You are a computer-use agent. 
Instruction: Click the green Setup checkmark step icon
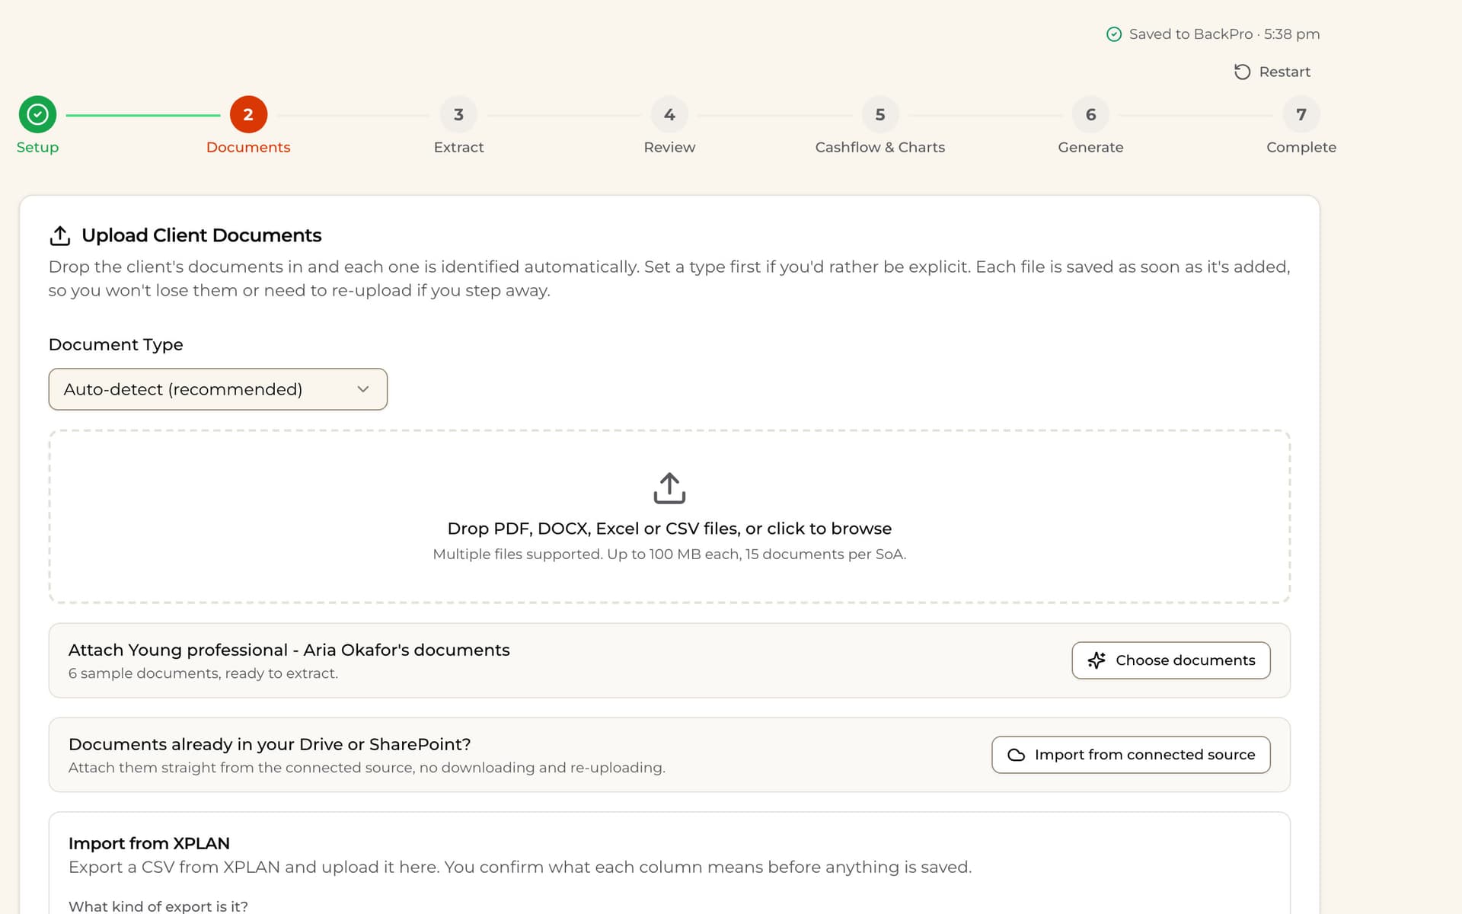click(37, 114)
